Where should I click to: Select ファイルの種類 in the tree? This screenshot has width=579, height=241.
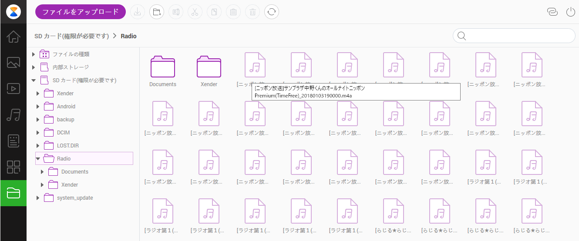[65, 54]
